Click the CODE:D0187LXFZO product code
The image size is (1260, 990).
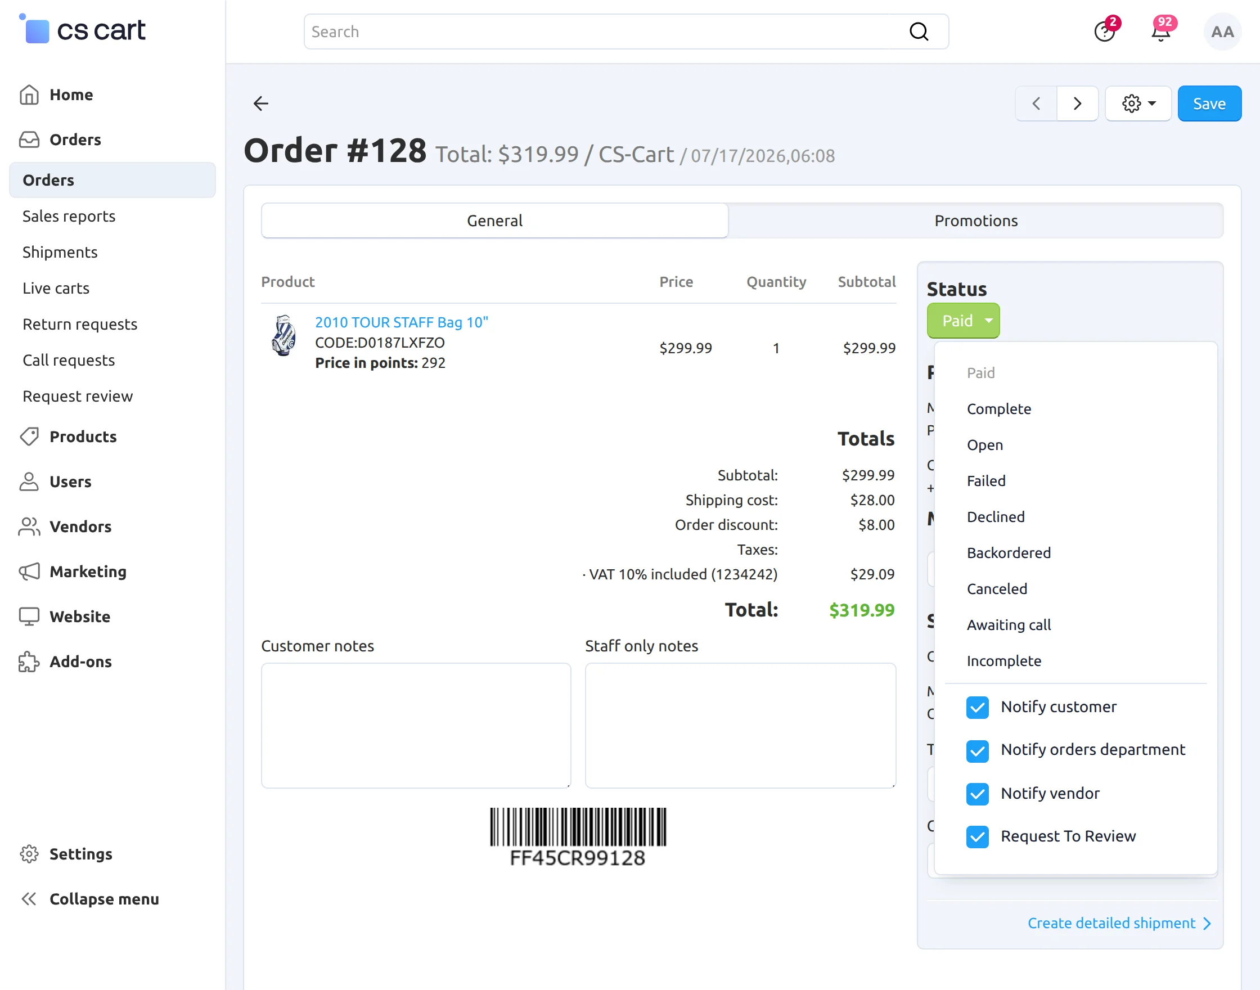[x=380, y=343]
